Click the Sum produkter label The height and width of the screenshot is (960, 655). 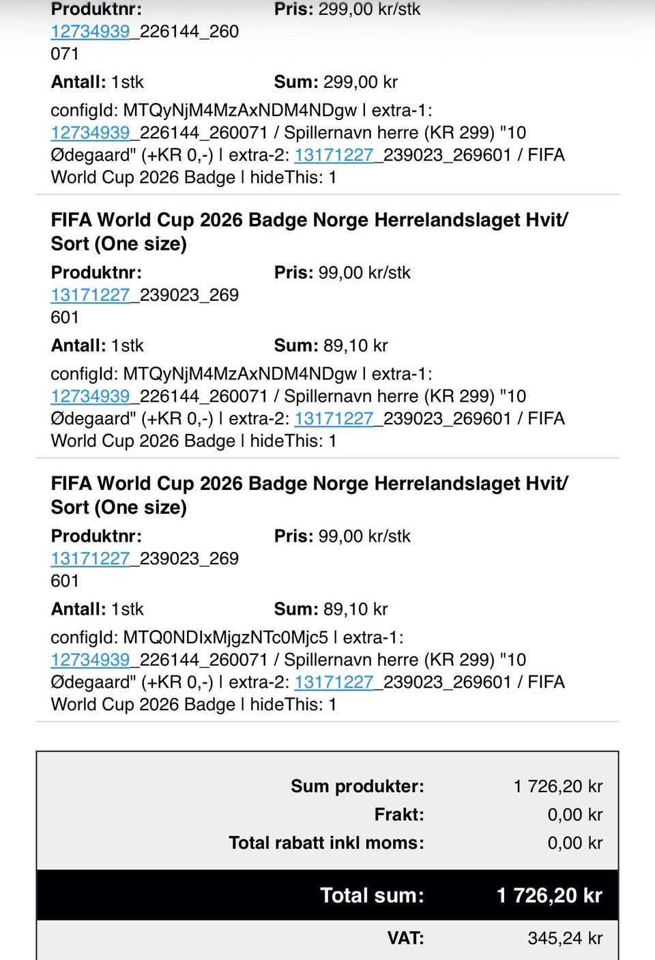[x=358, y=786]
